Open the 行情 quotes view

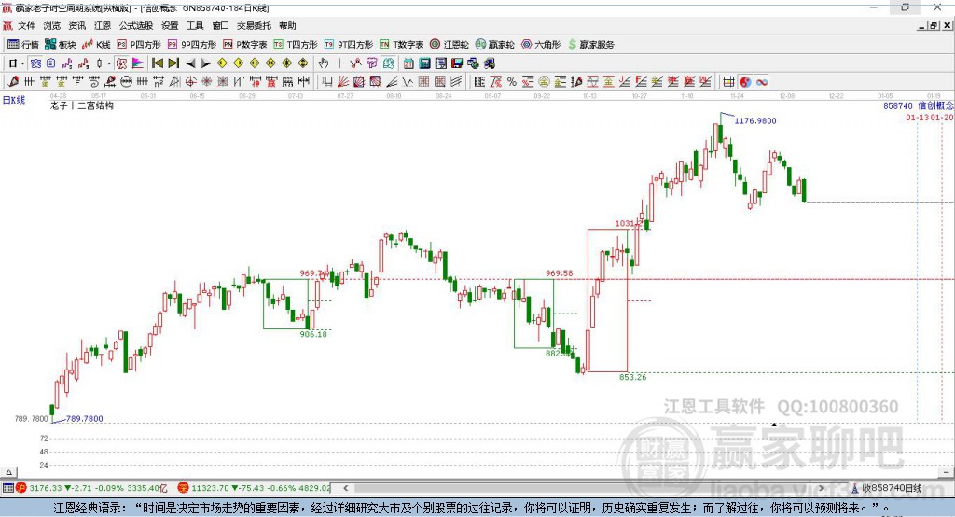[x=22, y=45]
